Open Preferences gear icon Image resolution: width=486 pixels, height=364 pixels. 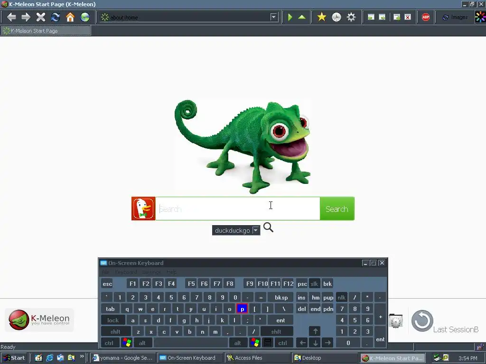pyautogui.click(x=351, y=17)
